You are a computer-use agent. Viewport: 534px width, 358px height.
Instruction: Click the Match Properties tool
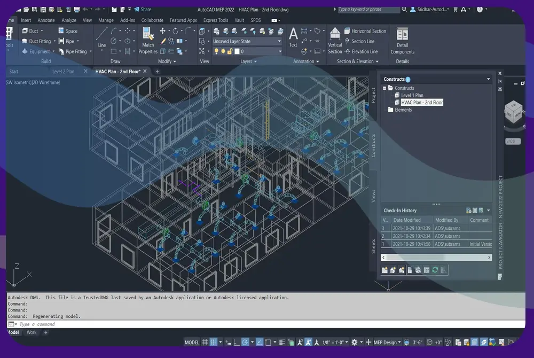pos(148,41)
